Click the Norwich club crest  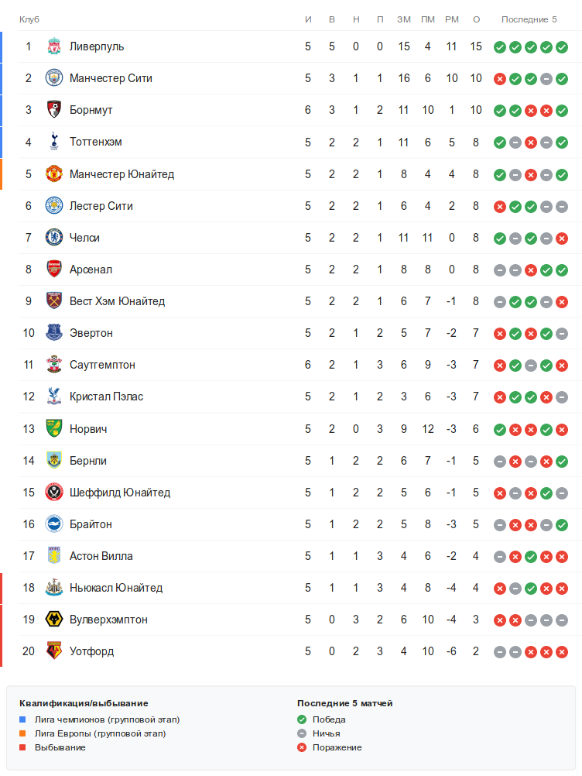pyautogui.click(x=53, y=429)
